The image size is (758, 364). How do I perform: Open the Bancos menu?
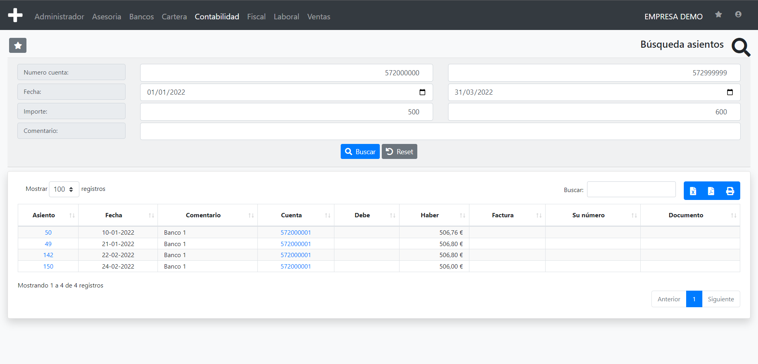[x=141, y=17]
